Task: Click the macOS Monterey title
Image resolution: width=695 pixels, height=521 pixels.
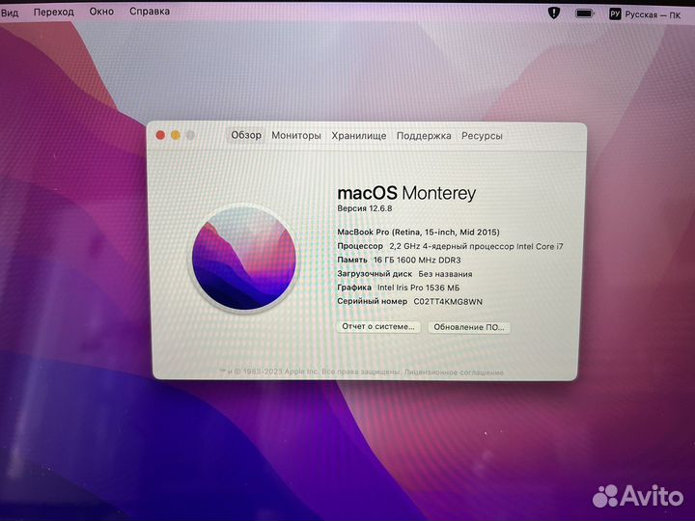Action: pos(406,193)
